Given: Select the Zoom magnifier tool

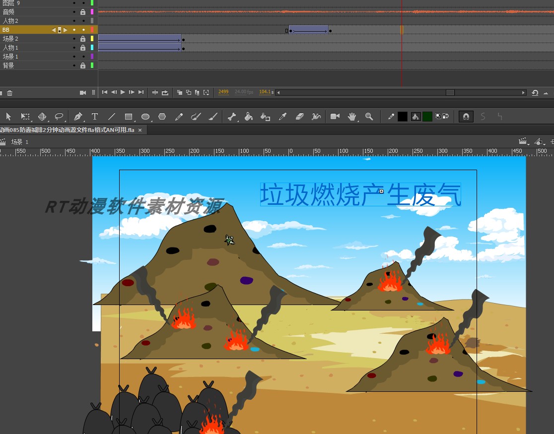Looking at the screenshot, I should (x=368, y=117).
